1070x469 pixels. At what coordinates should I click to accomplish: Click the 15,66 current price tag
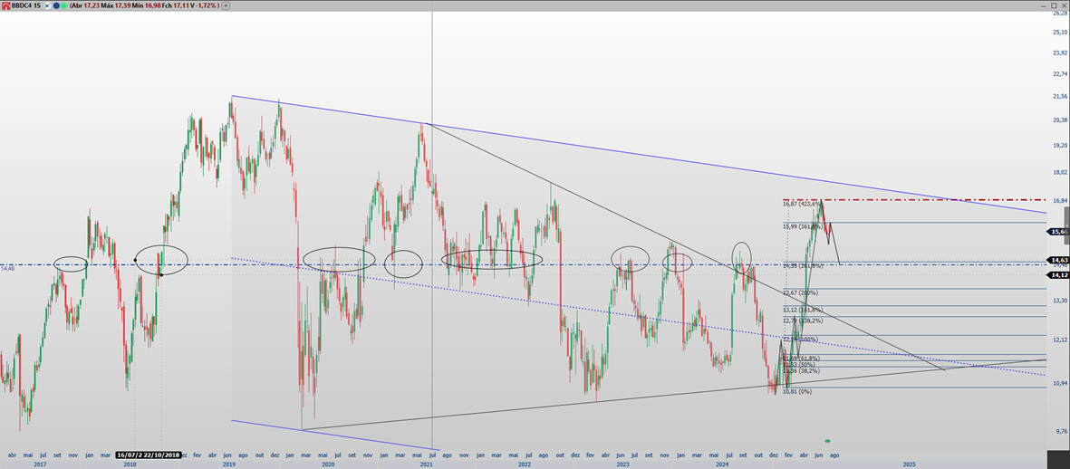(1057, 232)
